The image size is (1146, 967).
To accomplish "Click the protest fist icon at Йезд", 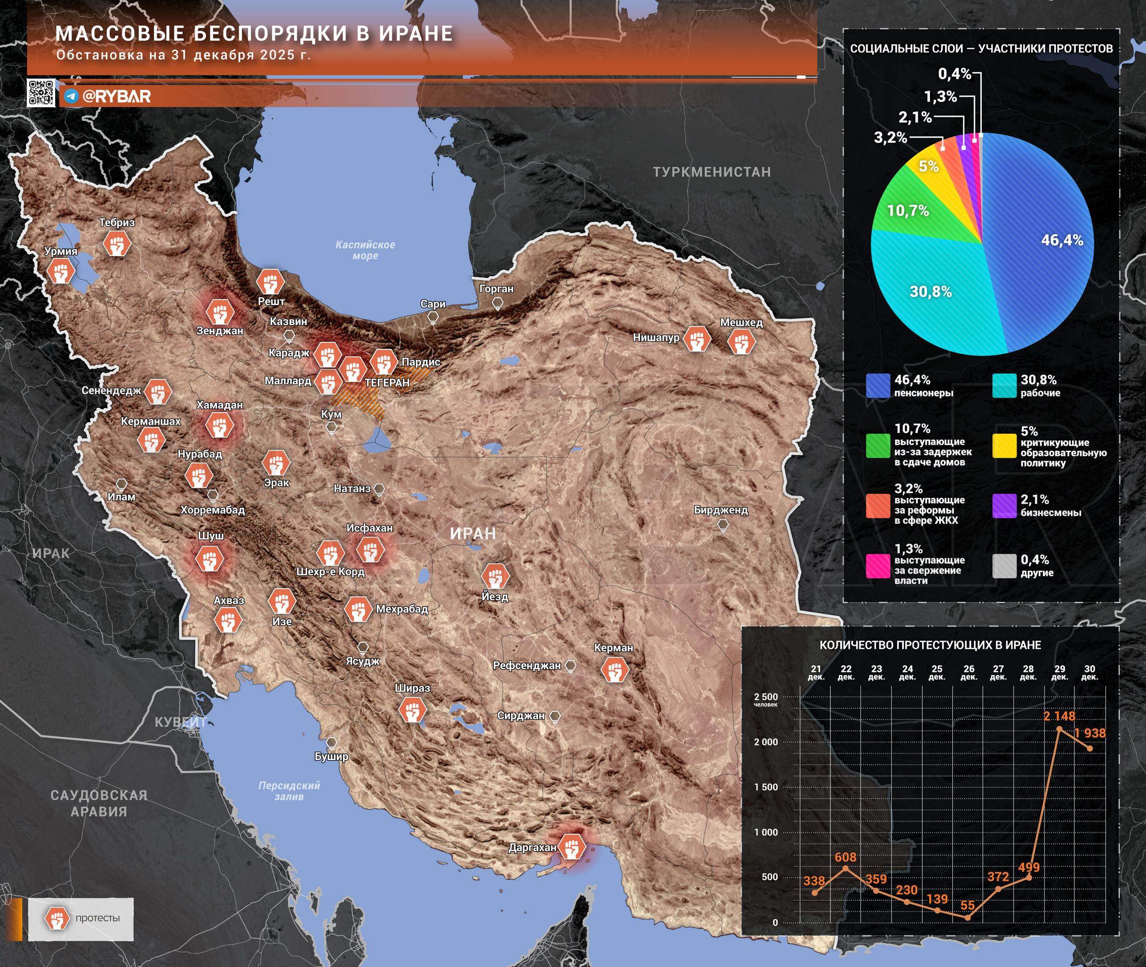I will (495, 576).
